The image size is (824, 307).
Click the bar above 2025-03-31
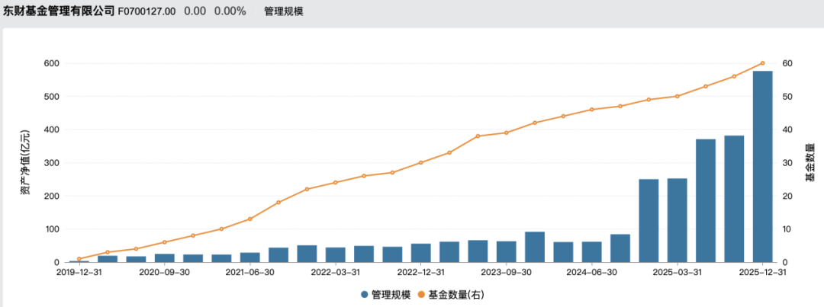coord(677,220)
